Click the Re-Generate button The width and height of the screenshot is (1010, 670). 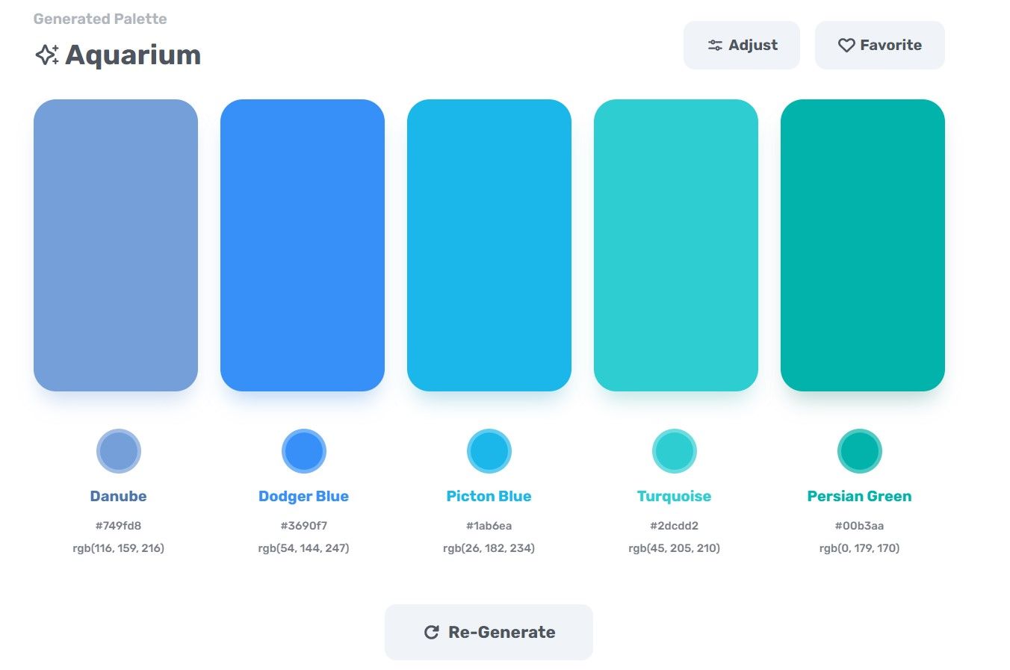click(x=489, y=631)
